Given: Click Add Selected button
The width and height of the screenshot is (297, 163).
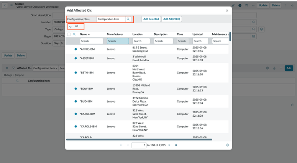Looking at the screenshot, I should coord(151,19).
